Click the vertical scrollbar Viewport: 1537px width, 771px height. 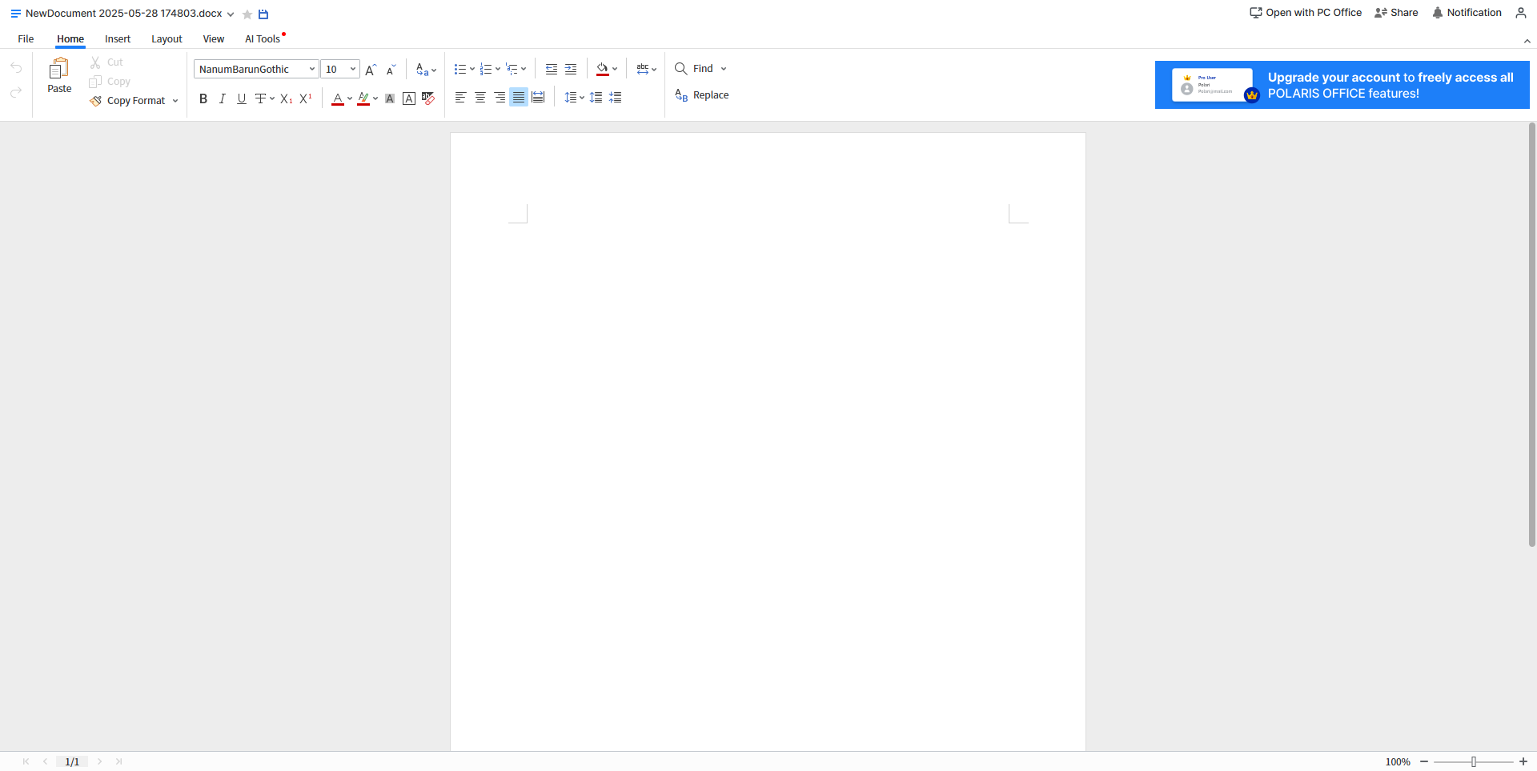pyautogui.click(x=1532, y=335)
